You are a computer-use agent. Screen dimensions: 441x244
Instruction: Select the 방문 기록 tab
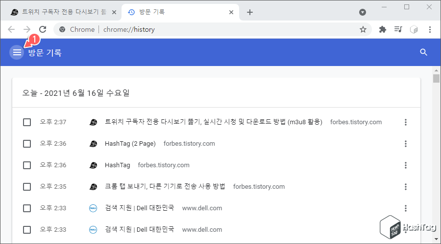click(180, 12)
